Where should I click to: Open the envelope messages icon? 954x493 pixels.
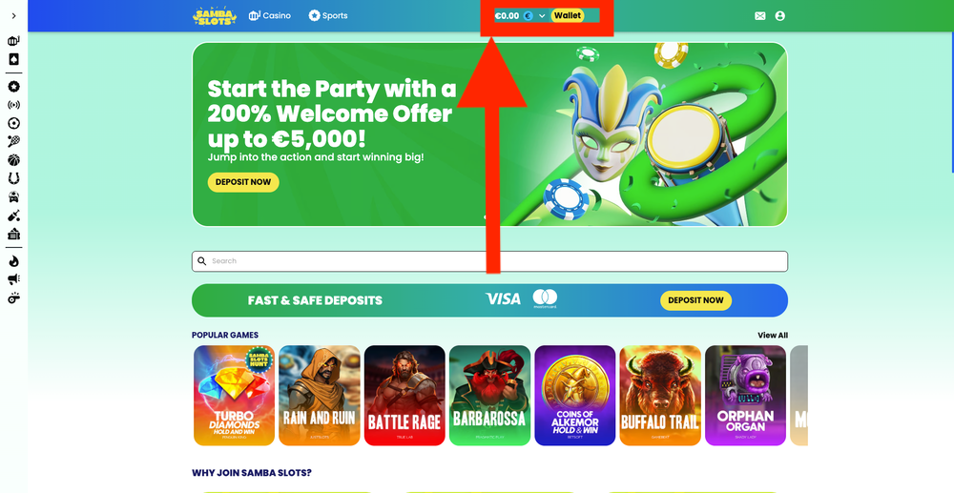click(x=760, y=16)
